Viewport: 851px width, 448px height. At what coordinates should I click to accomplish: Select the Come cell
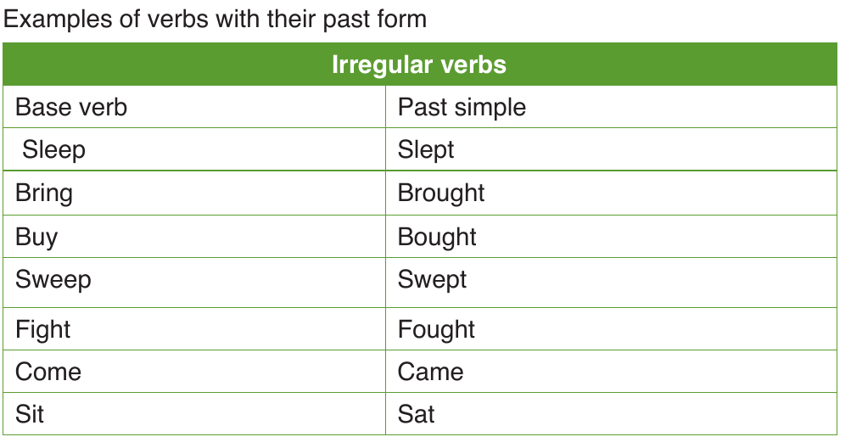194,372
